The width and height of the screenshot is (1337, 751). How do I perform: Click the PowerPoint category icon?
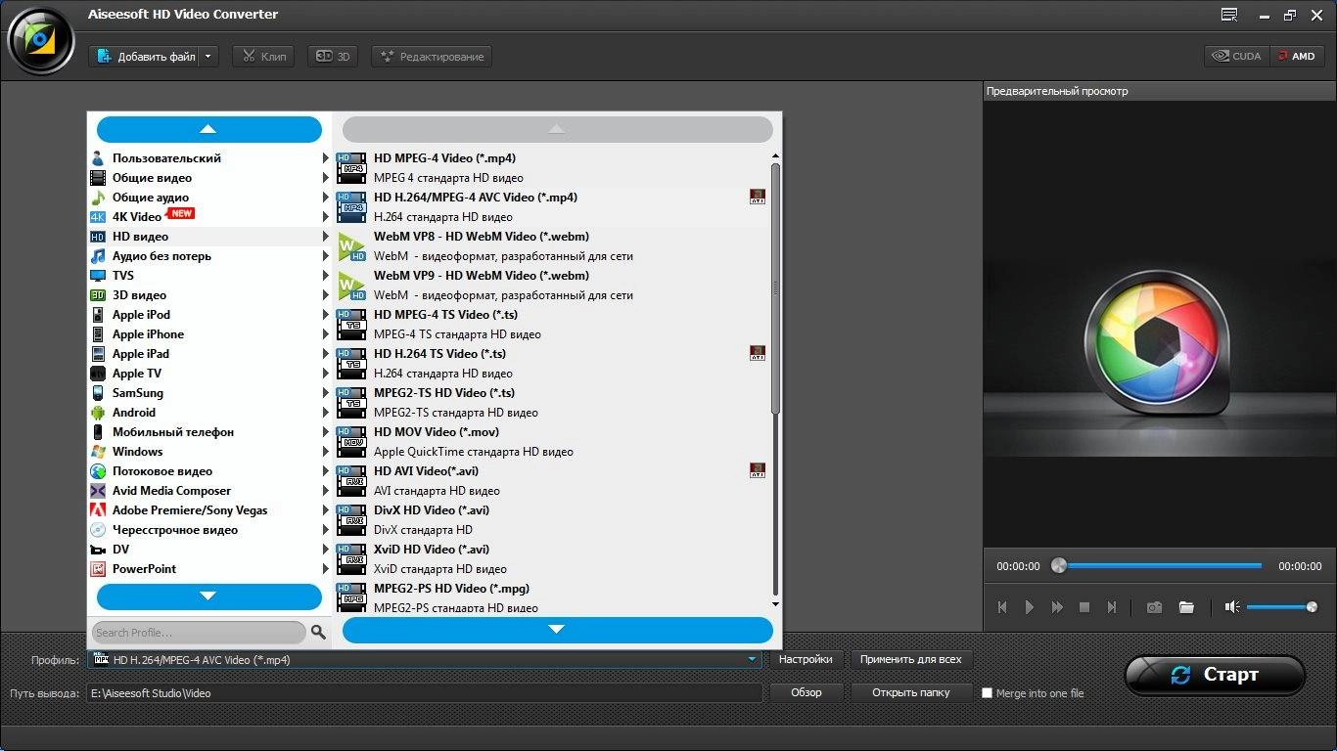(x=98, y=569)
